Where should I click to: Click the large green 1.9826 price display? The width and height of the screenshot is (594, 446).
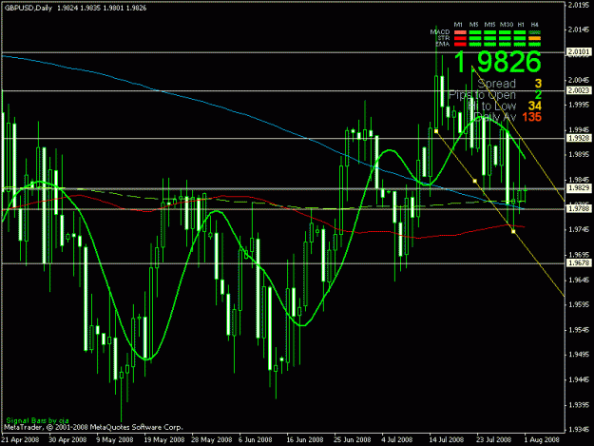click(497, 62)
